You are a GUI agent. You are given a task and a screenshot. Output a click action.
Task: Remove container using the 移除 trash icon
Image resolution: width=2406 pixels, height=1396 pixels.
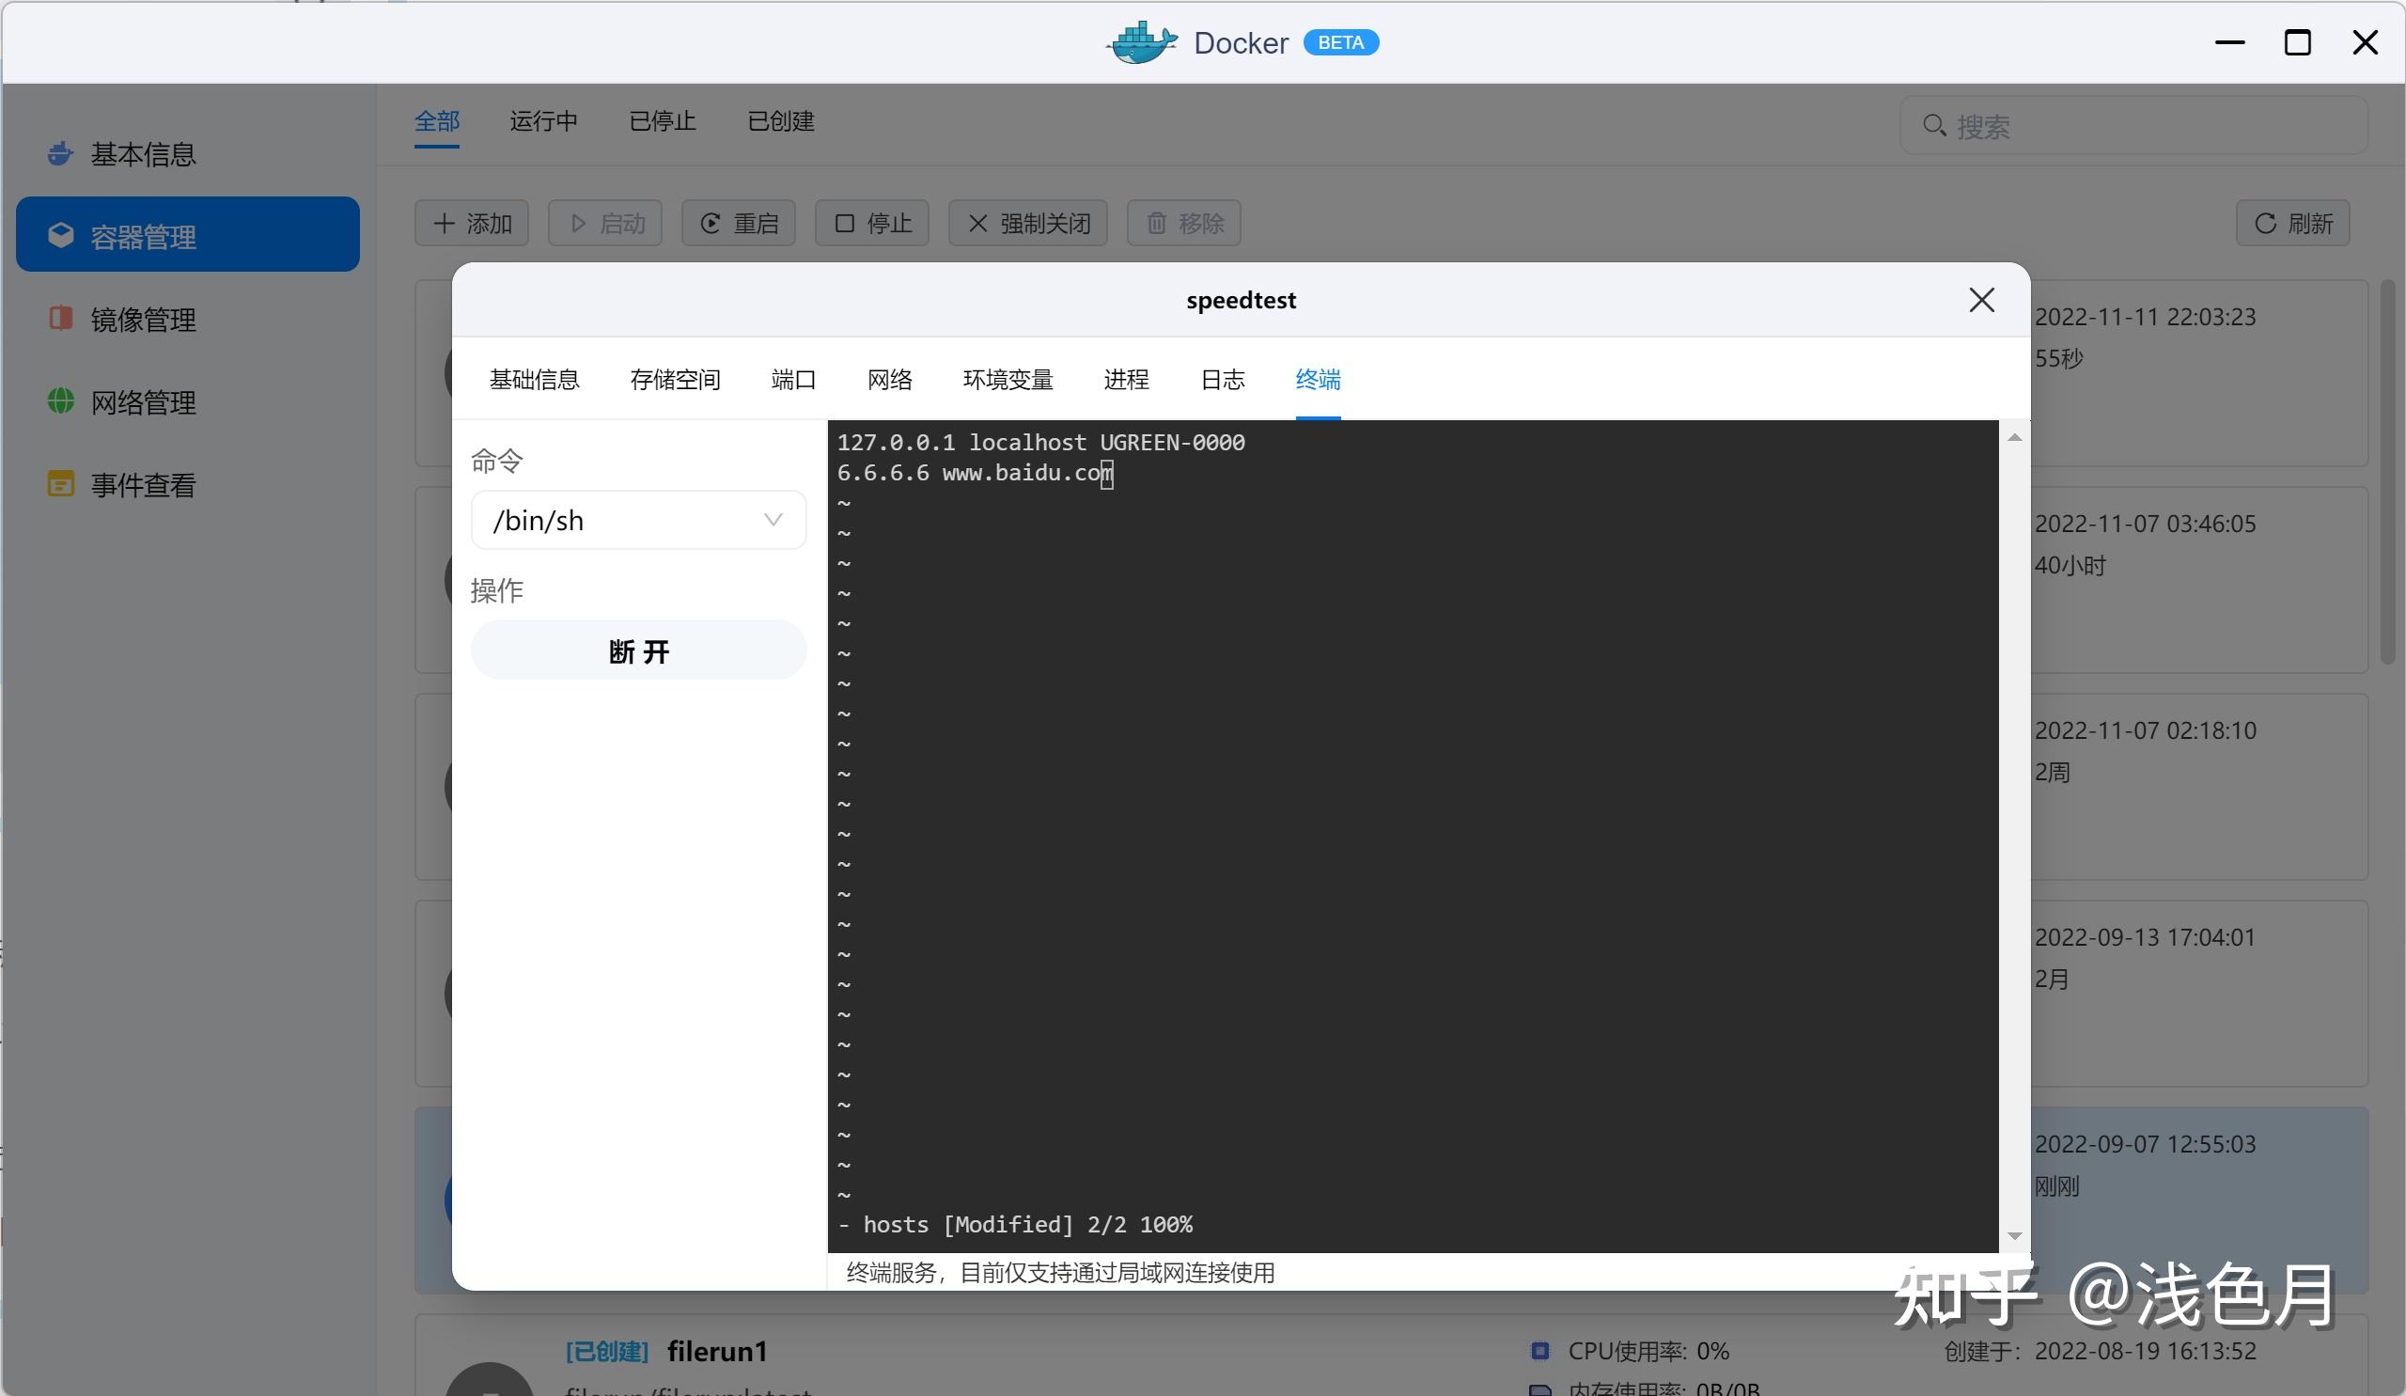point(1157,223)
